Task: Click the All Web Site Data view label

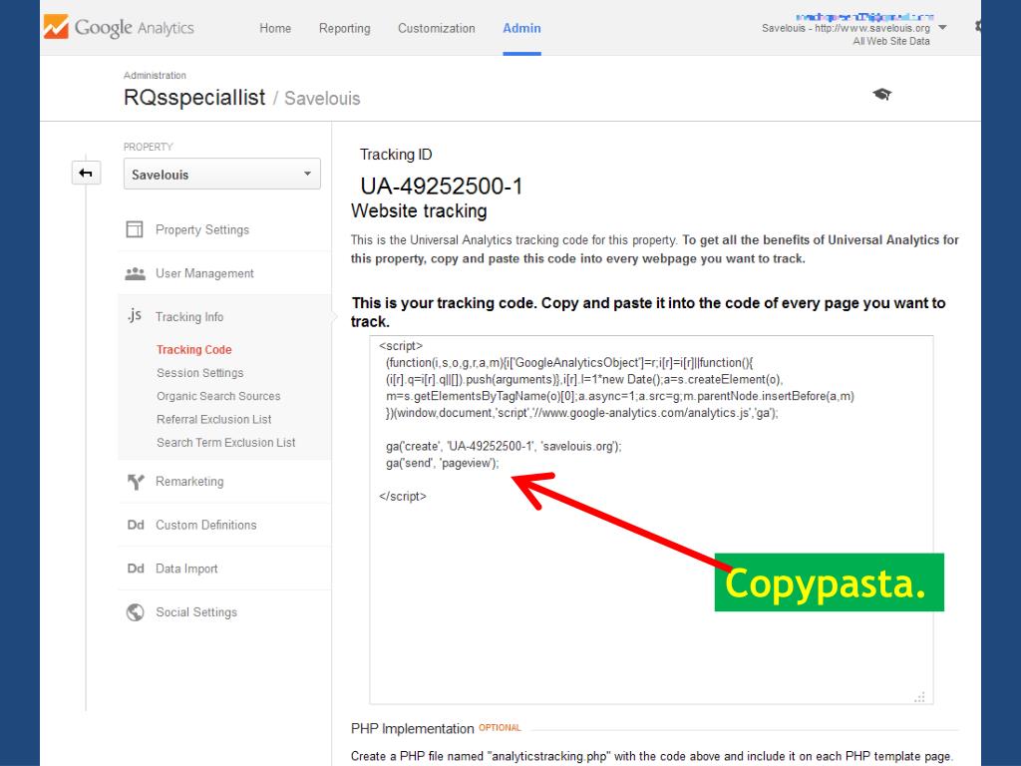Action: (x=891, y=41)
